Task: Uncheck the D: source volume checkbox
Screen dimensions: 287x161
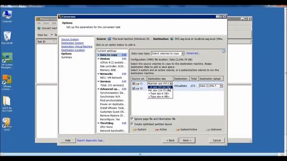Action: [x=134, y=89]
